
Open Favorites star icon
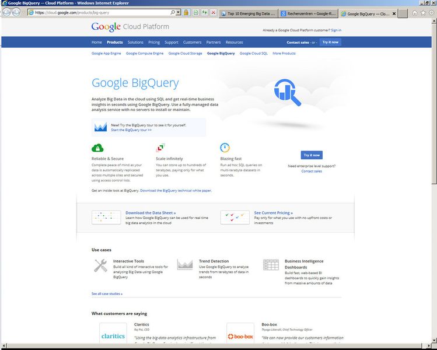pyautogui.click(x=424, y=13)
